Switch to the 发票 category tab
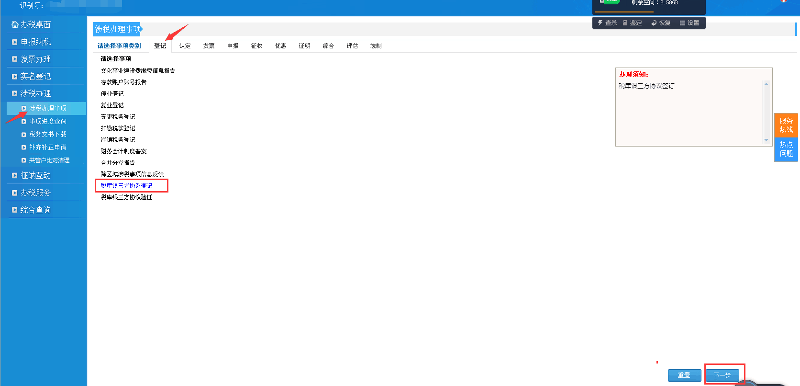 209,46
